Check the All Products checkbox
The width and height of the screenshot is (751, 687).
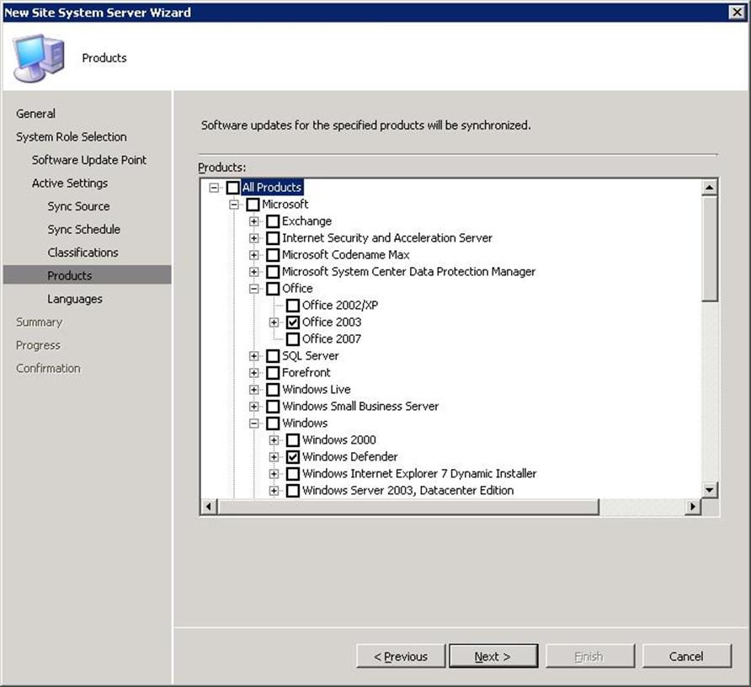[x=232, y=187]
